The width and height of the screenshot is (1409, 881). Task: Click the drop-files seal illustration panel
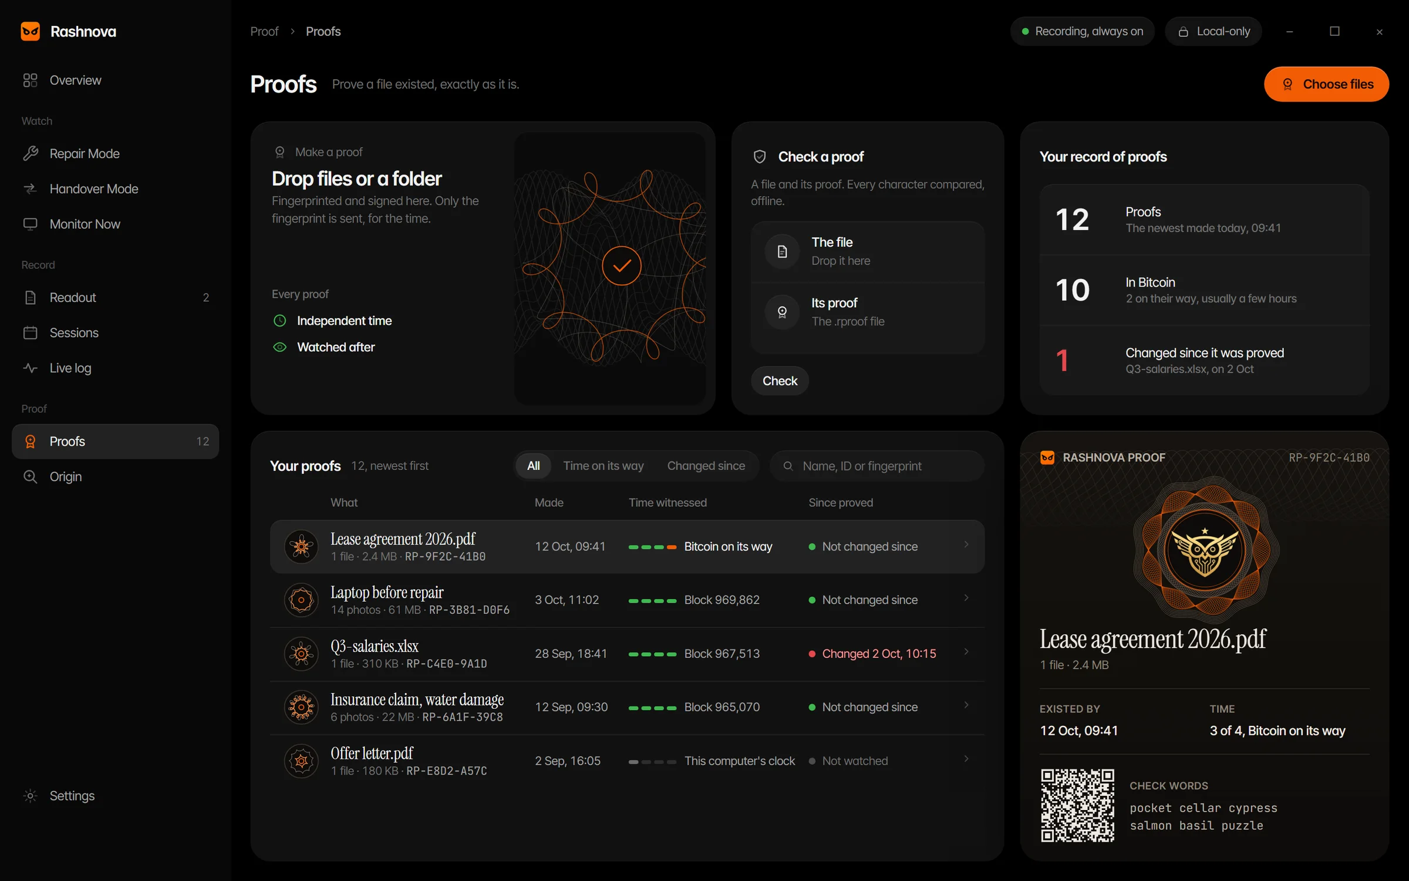tap(610, 268)
